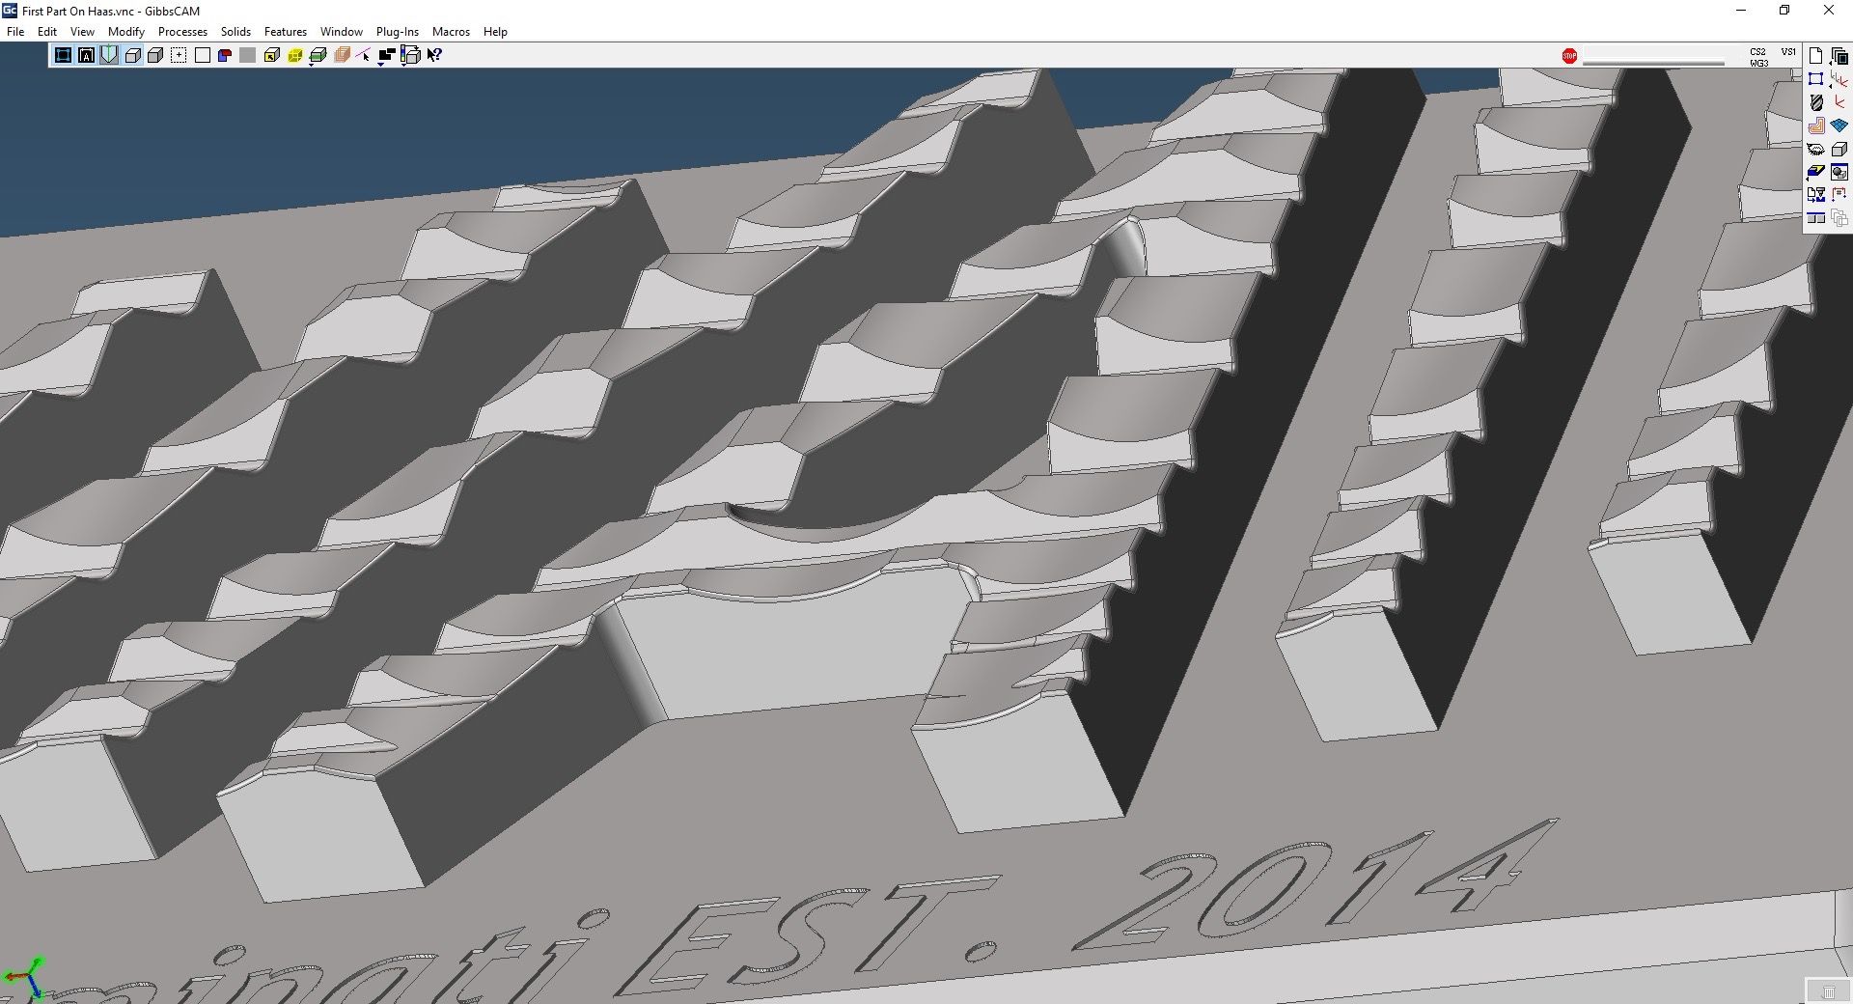Click the line with cursor selection icon
The height and width of the screenshot is (1004, 1853).
364,55
